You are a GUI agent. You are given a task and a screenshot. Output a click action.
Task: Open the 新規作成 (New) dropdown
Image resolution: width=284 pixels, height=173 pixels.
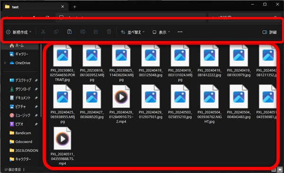click(x=18, y=32)
